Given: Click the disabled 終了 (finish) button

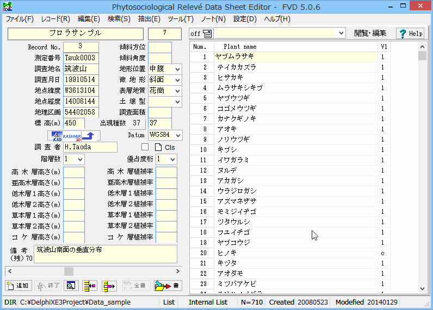Looking at the screenshot, I should pyautogui.click(x=48, y=286).
